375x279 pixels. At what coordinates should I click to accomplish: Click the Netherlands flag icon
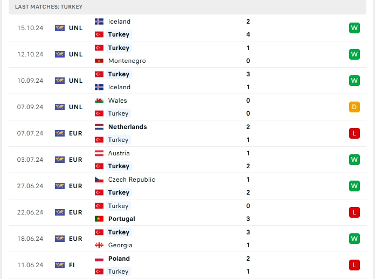[x=99, y=127]
